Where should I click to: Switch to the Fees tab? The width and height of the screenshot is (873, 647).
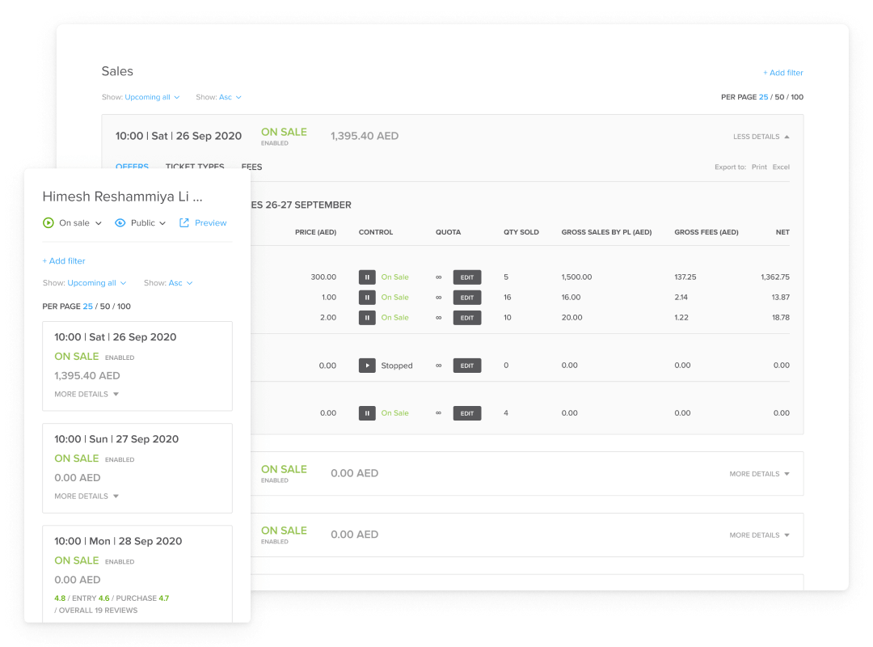[x=251, y=167]
